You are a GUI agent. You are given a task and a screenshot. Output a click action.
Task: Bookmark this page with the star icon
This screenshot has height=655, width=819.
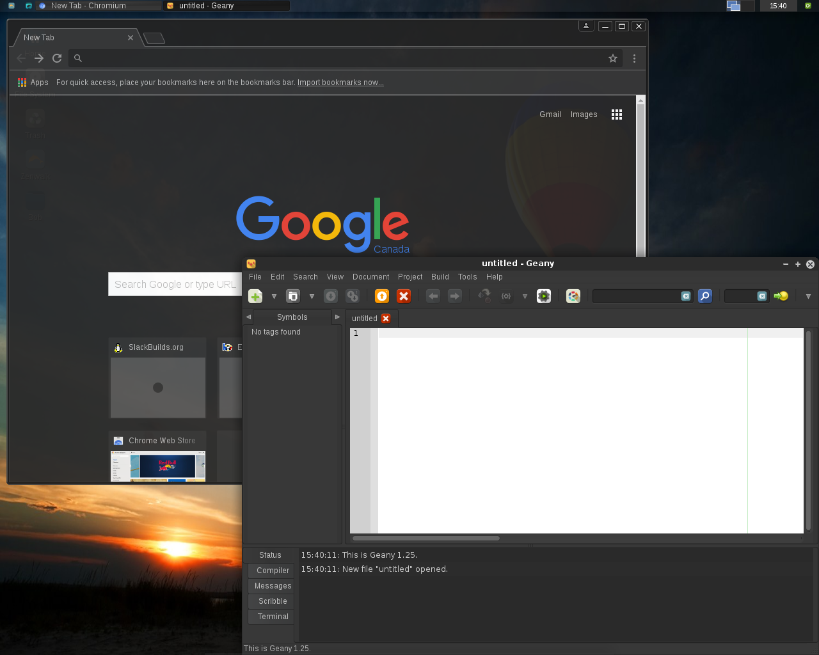click(x=613, y=58)
